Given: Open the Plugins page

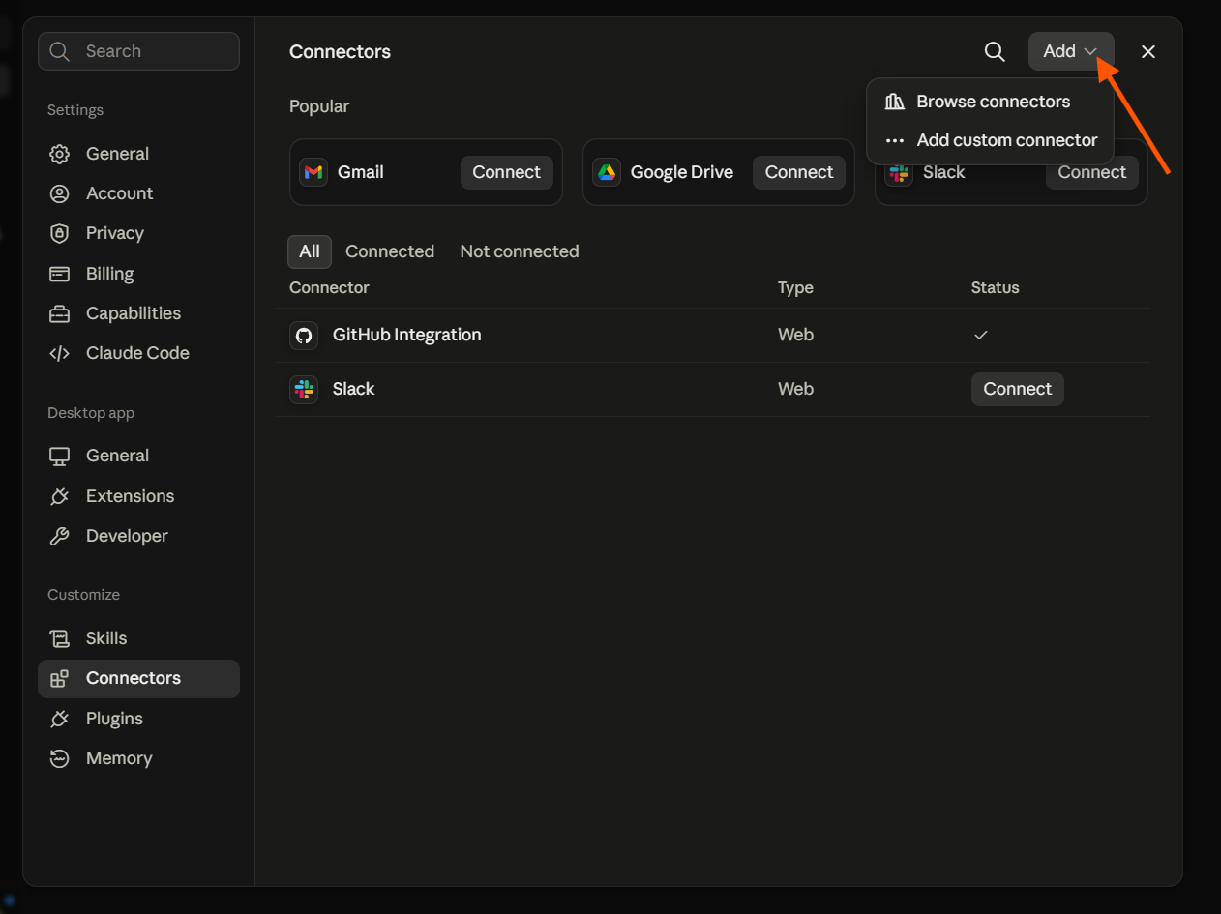Looking at the screenshot, I should [x=138, y=719].
